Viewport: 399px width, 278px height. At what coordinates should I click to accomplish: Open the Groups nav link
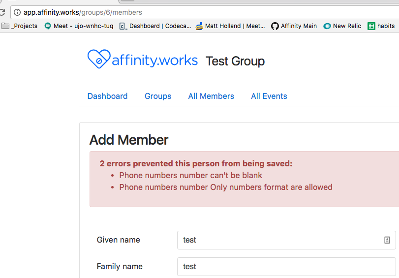click(158, 96)
